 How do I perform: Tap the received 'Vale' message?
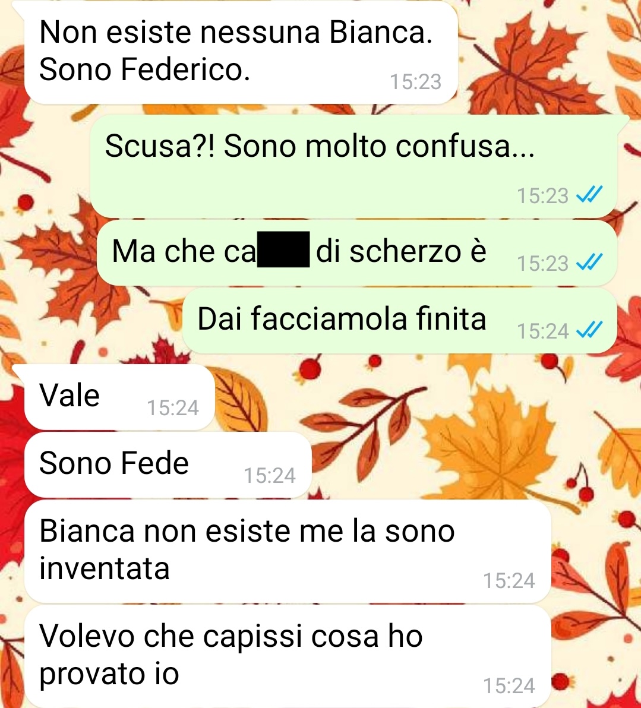point(119,396)
